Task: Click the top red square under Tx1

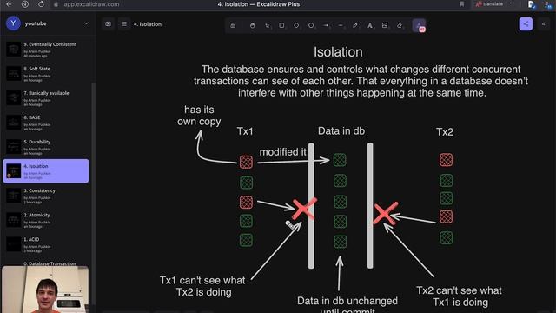Action: (x=246, y=162)
